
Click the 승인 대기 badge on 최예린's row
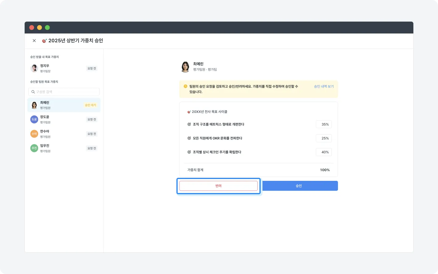pyautogui.click(x=90, y=105)
